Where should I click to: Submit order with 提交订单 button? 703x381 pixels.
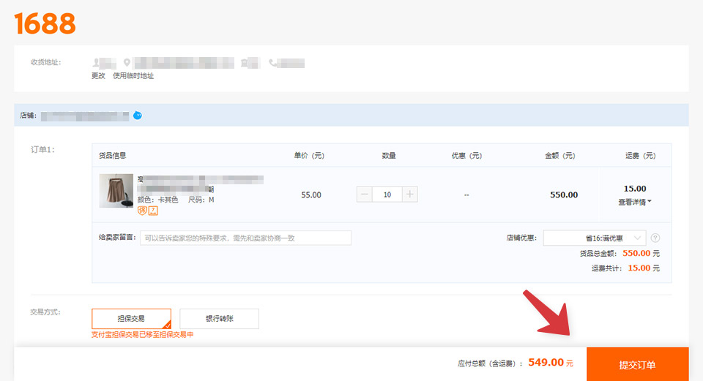pos(638,364)
